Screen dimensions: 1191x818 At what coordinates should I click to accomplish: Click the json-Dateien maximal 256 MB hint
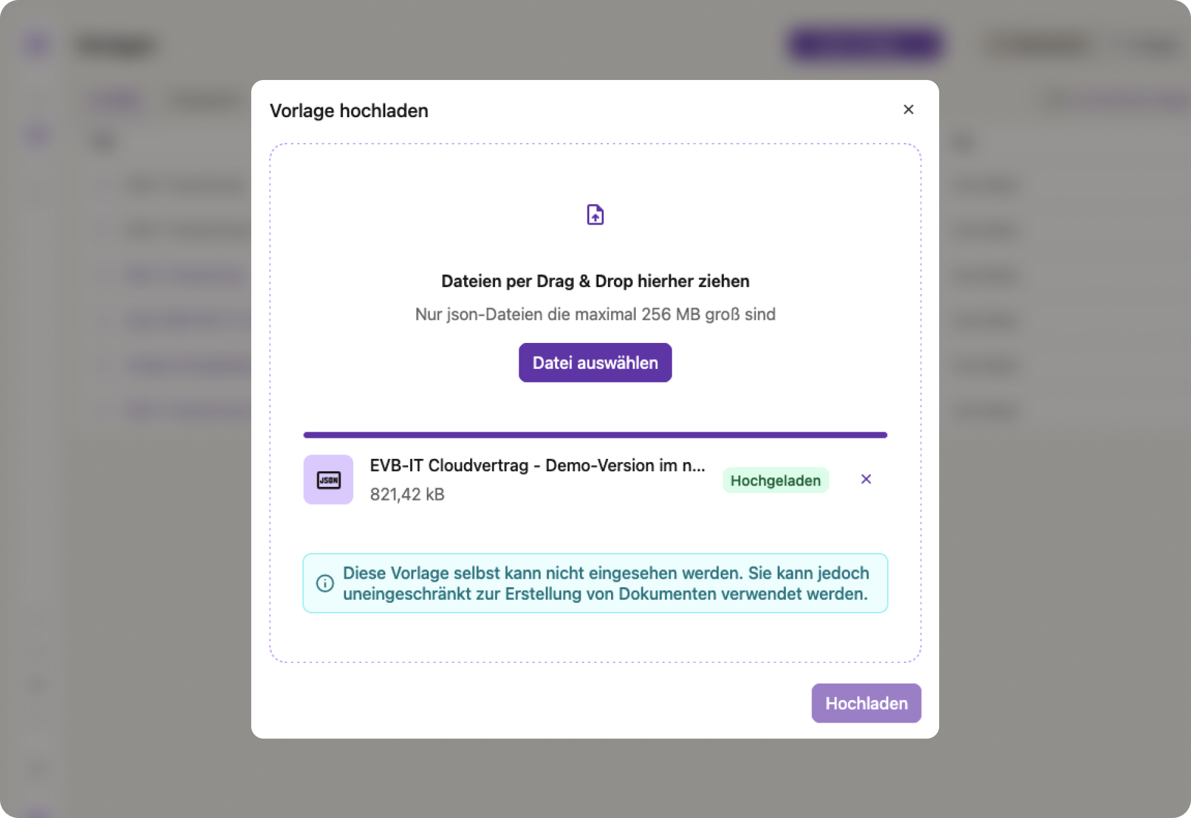pyautogui.click(x=595, y=314)
